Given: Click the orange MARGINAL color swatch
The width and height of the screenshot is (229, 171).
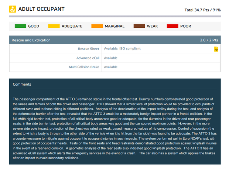Looking at the screenshot, I should (97, 26).
